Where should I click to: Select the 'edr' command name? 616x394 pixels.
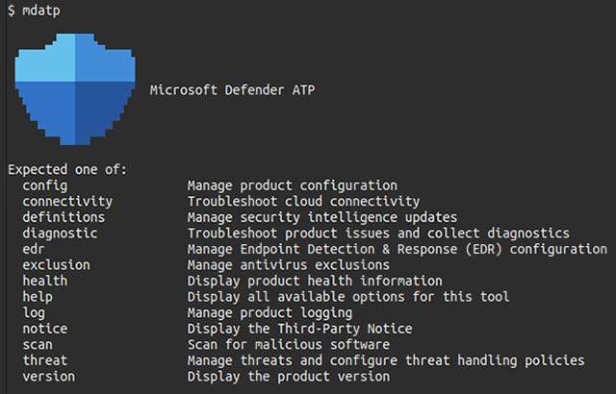(x=34, y=249)
